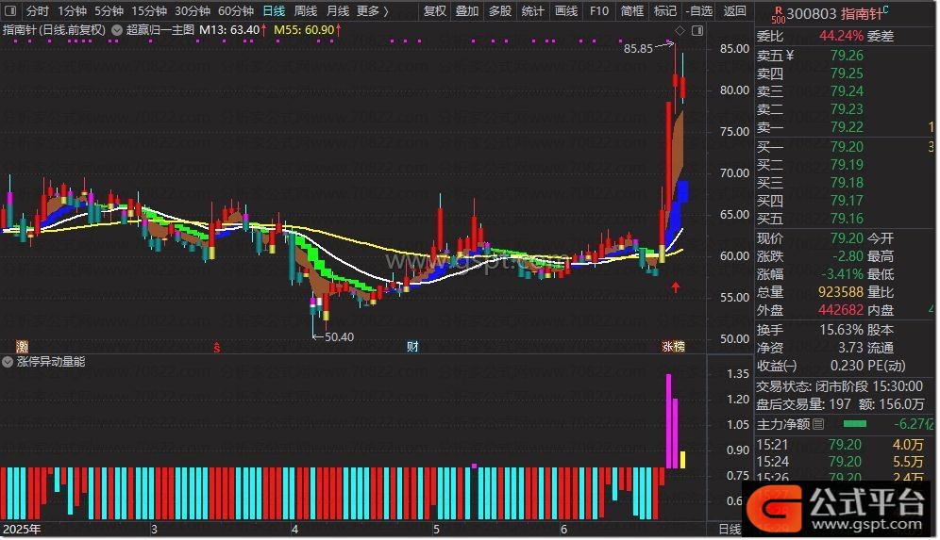Viewport: 940px width, 540px height.
Task: Click the 指南针(日线.前复权) chart title
Action: [x=54, y=29]
